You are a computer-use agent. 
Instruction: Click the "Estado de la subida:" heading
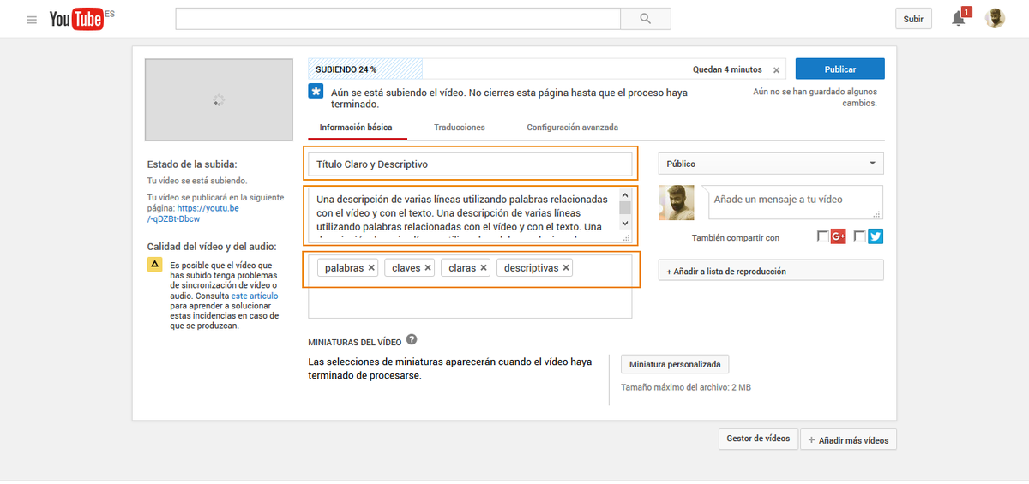point(192,164)
